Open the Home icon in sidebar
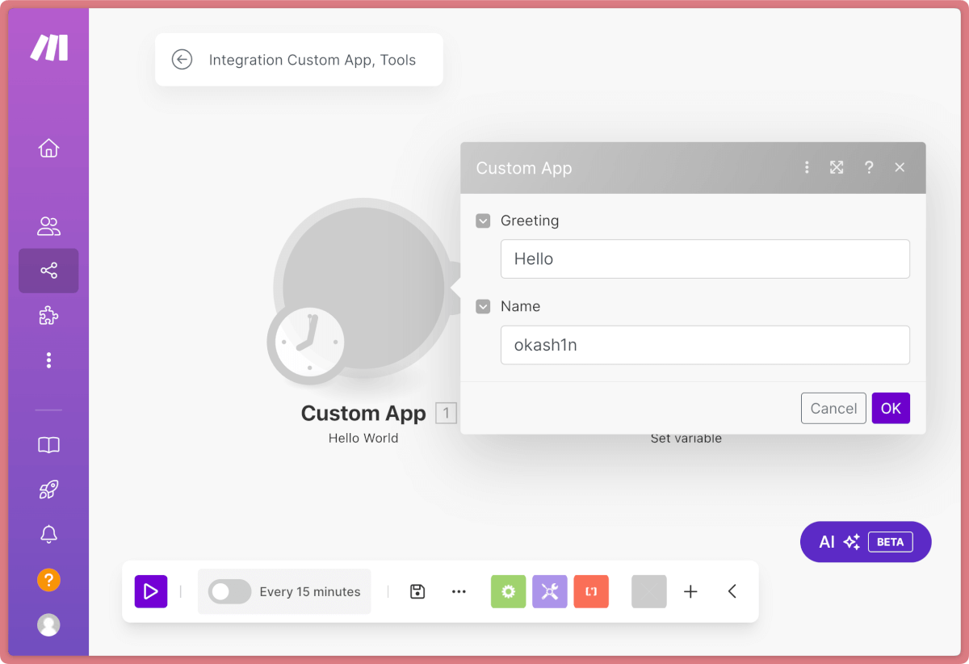The height and width of the screenshot is (664, 969). [48, 148]
